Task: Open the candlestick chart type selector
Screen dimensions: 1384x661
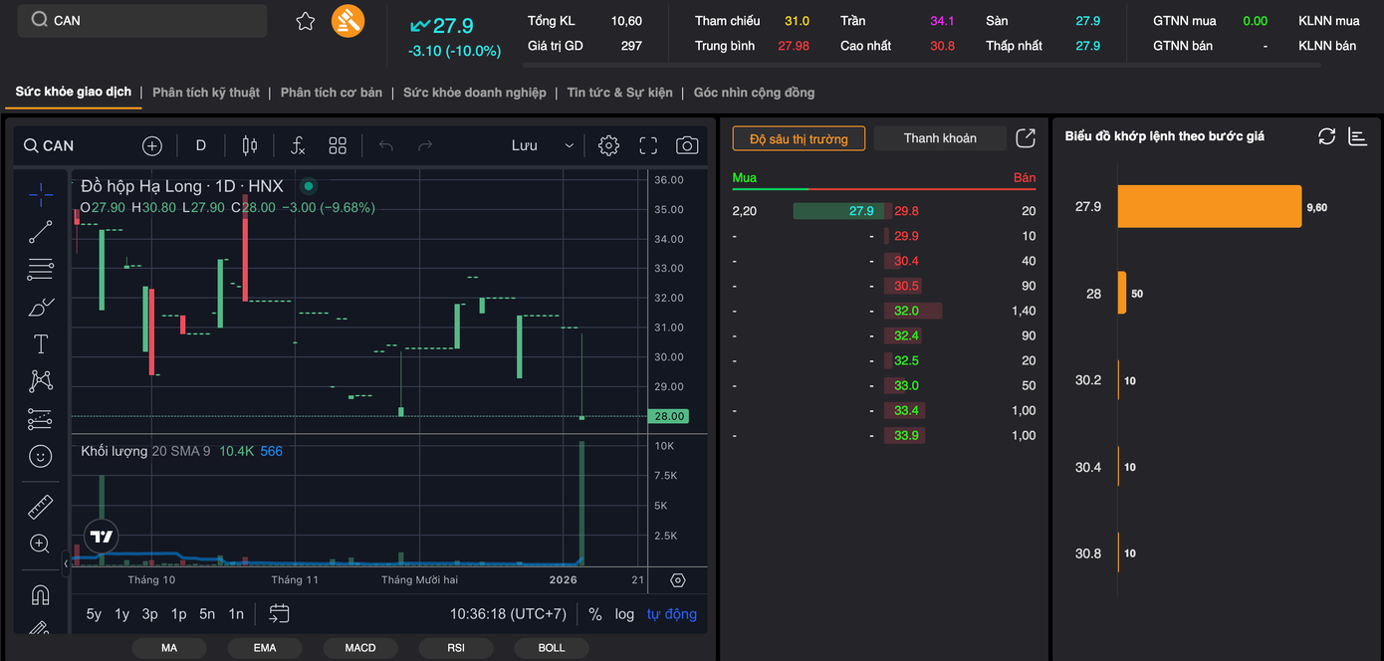Action: [250, 145]
